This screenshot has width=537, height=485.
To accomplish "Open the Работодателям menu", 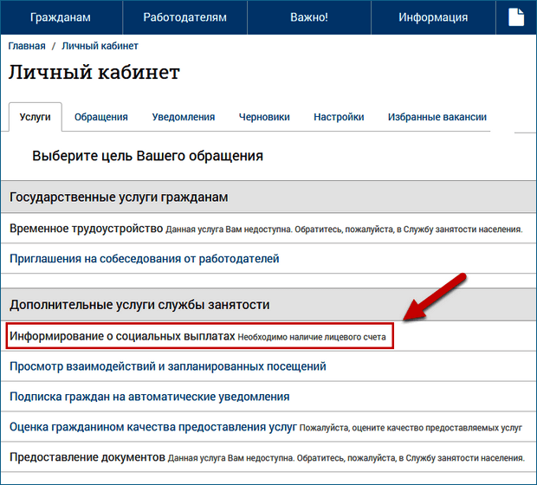I will [184, 17].
